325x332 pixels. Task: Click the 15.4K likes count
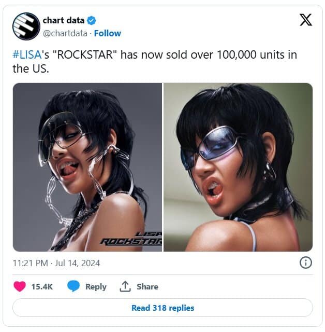coord(42,287)
